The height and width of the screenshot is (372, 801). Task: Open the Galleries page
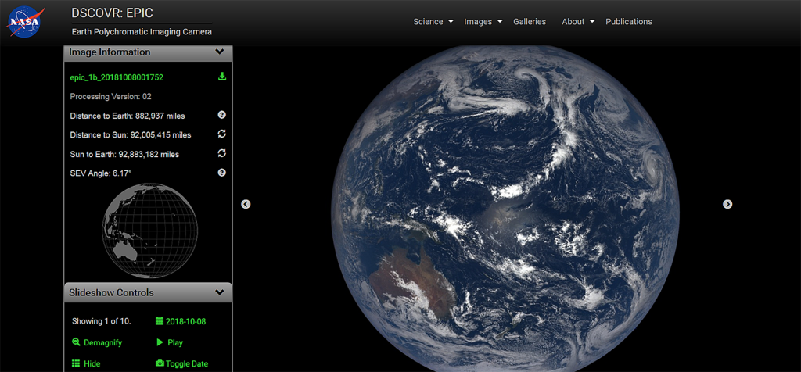click(x=530, y=22)
